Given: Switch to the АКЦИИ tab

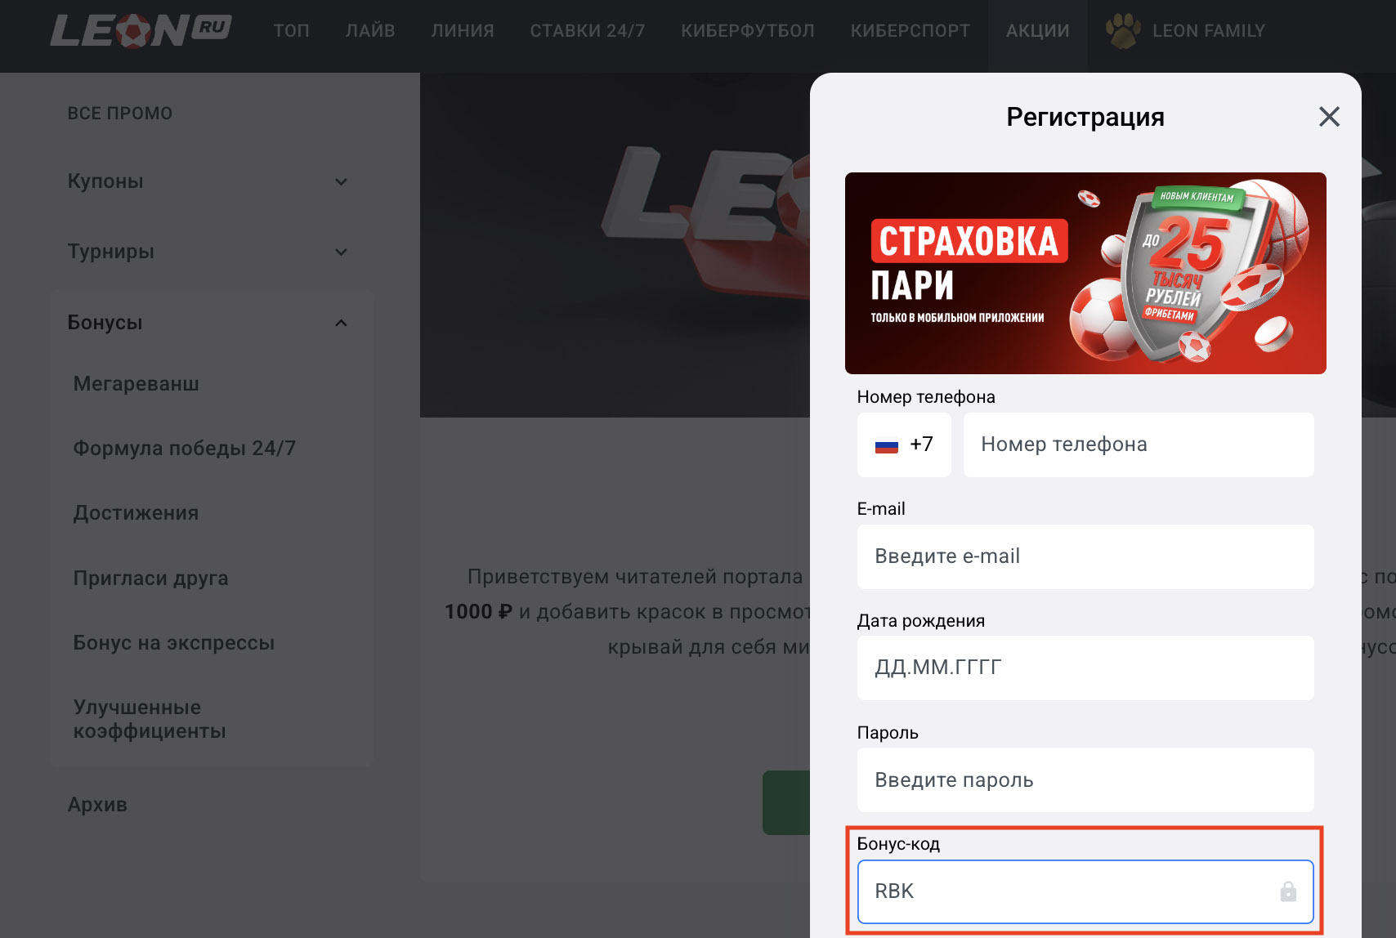Looking at the screenshot, I should click(1038, 31).
